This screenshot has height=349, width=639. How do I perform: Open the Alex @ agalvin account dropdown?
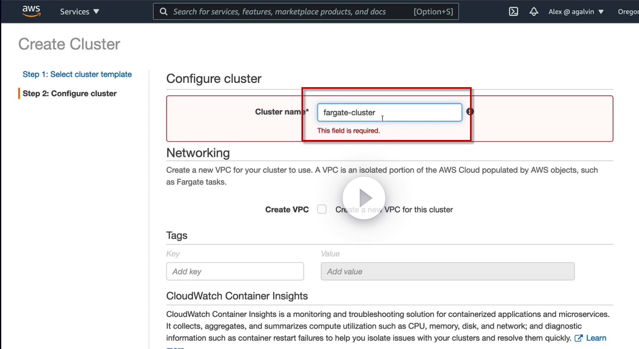point(576,11)
